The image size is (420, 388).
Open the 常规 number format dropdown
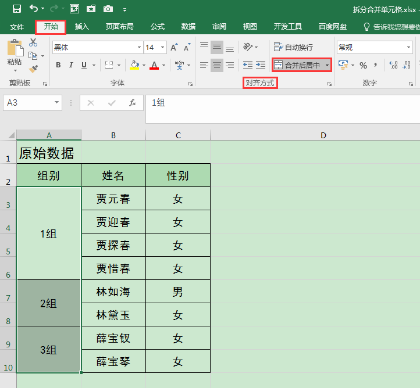408,47
